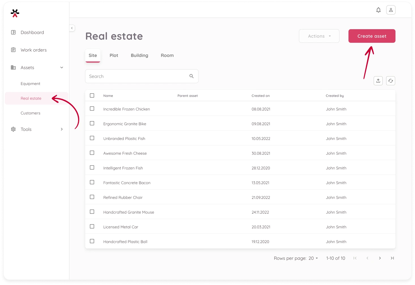Switch to the Plot tab

(114, 56)
